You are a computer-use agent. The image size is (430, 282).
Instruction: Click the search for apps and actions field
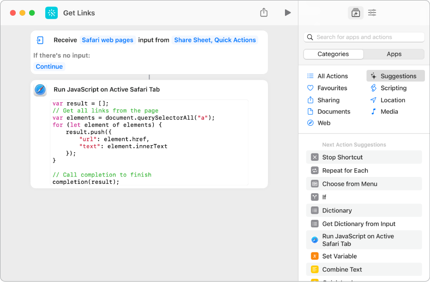click(364, 37)
